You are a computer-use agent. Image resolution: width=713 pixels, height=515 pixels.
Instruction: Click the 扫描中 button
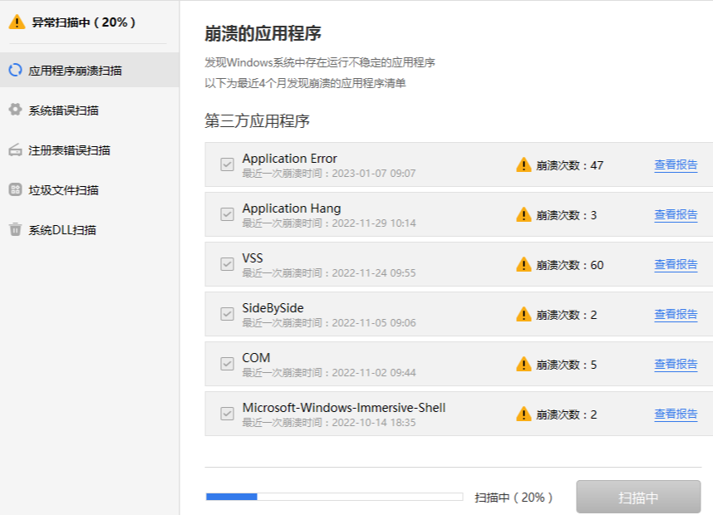639,497
